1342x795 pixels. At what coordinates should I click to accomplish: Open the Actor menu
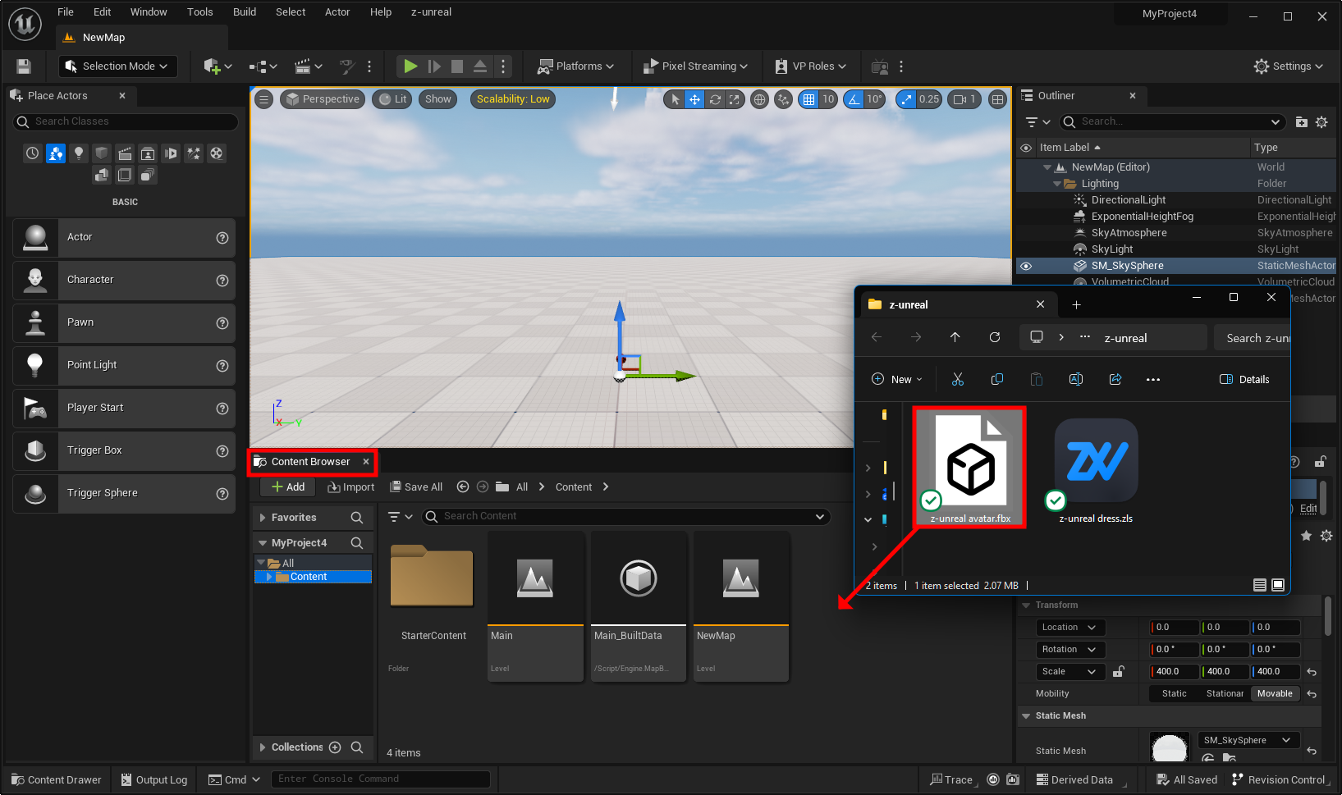point(337,12)
